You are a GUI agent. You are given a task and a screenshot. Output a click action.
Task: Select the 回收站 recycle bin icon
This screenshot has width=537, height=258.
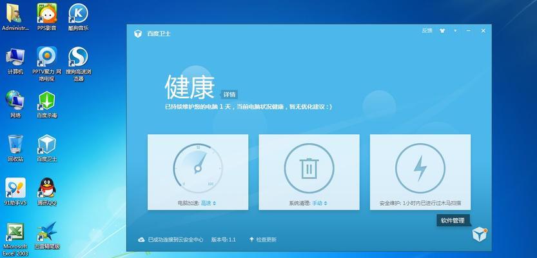(x=15, y=148)
